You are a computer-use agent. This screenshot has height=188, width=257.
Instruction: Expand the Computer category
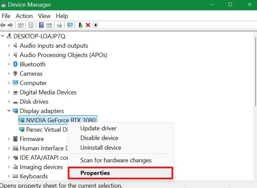9,83
